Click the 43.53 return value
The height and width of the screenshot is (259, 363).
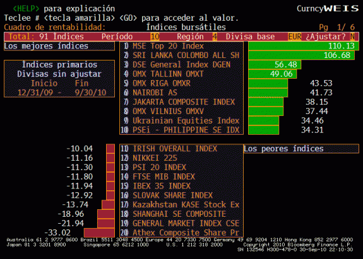pos(321,83)
